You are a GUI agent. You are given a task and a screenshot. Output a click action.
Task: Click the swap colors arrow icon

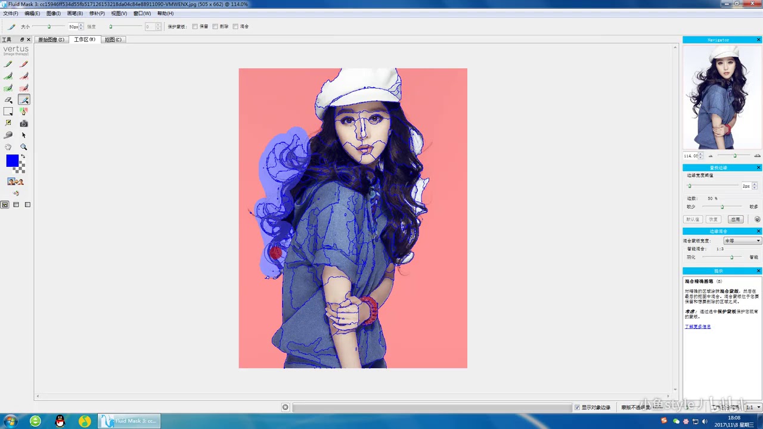[23, 157]
